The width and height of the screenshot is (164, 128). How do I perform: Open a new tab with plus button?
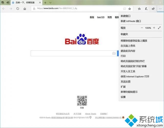click(x=45, y=3)
